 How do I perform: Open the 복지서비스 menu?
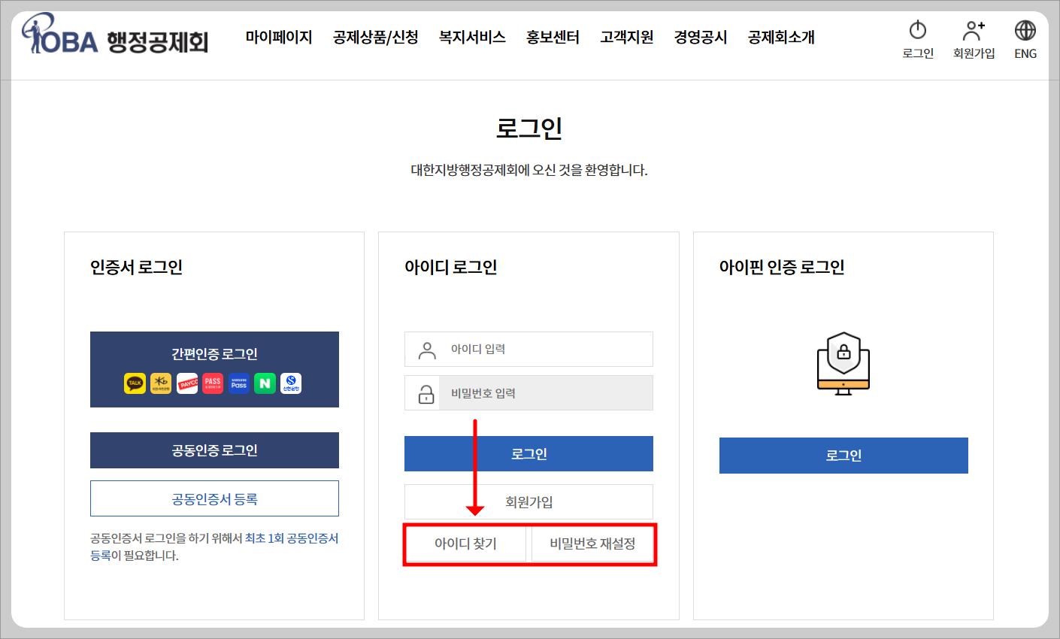pyautogui.click(x=472, y=37)
